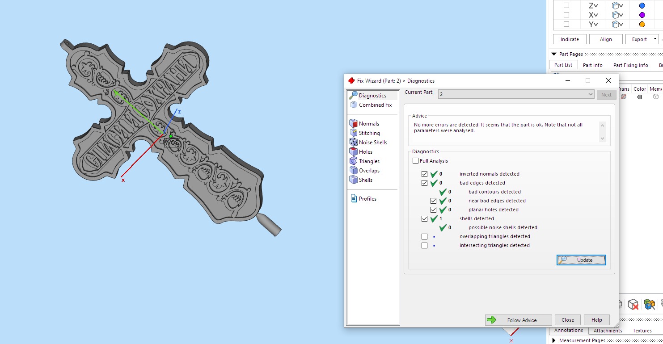Click the gray part color circle

pos(640,96)
